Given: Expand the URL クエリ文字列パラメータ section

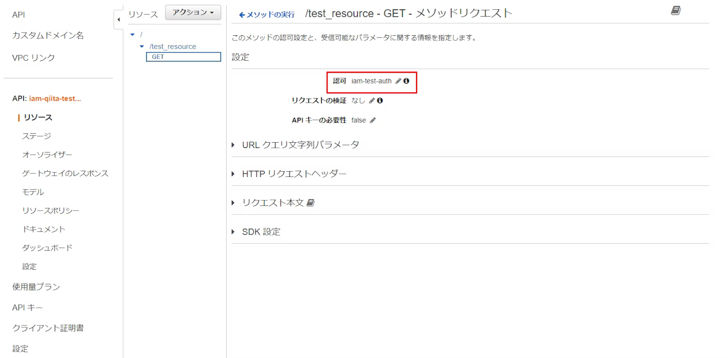Looking at the screenshot, I should coord(300,145).
